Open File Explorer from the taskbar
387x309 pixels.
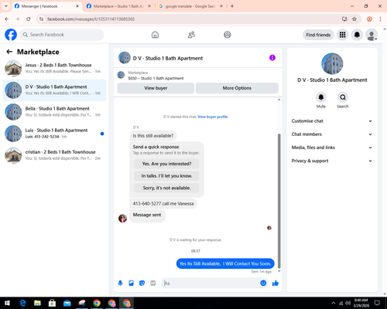click(x=37, y=303)
